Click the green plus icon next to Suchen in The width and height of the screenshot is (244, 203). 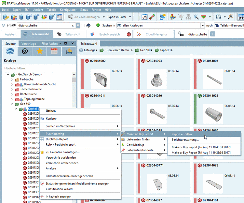[98, 25]
